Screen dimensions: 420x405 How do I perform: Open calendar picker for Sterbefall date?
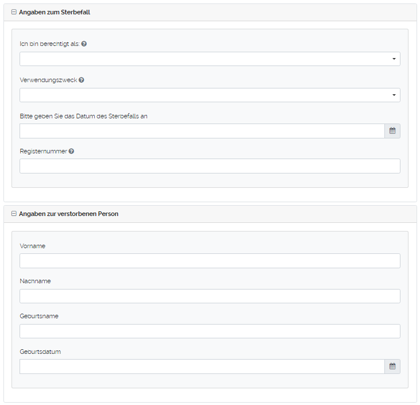(x=392, y=131)
